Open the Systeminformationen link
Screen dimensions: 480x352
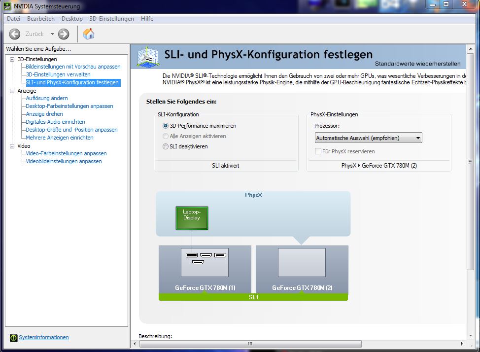pos(44,337)
